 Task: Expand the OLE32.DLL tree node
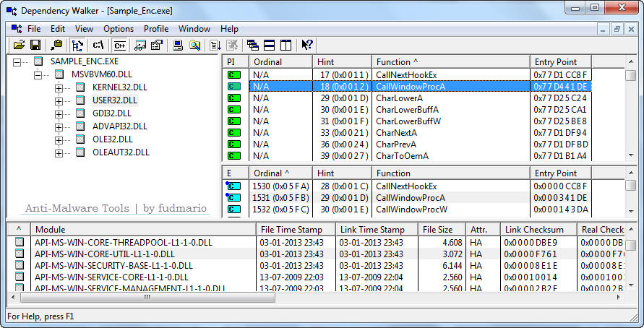[59, 140]
